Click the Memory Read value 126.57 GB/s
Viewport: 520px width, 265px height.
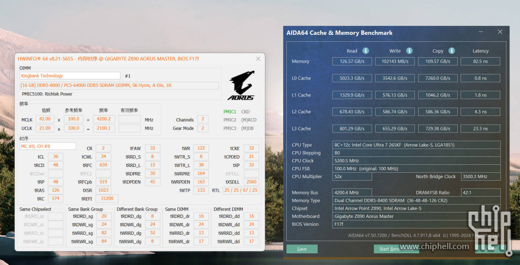352,61
